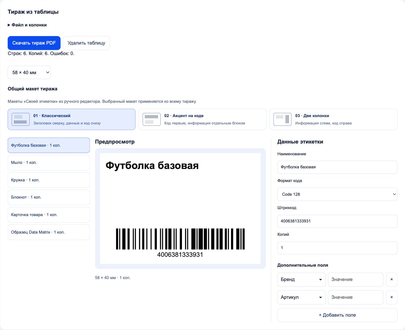Select the Classic layout thumbnail icon

point(21,119)
